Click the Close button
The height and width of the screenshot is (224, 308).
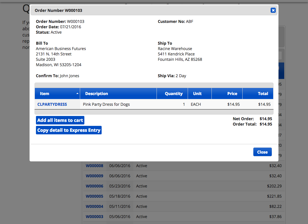click(x=262, y=152)
